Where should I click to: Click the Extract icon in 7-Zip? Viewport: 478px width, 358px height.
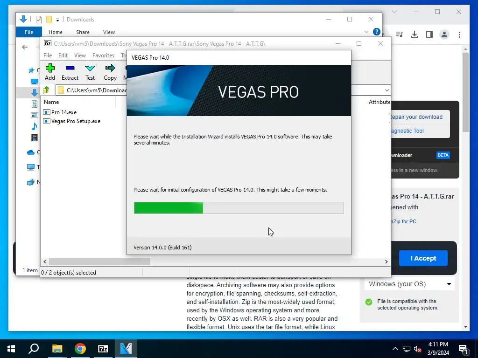point(70,72)
